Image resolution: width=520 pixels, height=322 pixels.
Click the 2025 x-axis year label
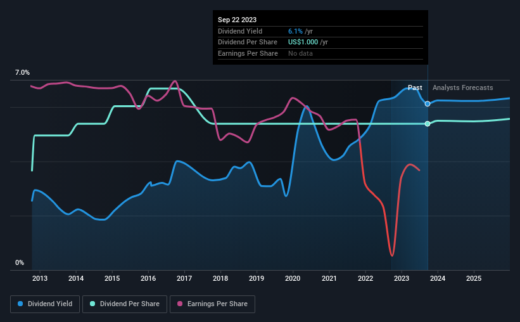pos(474,278)
